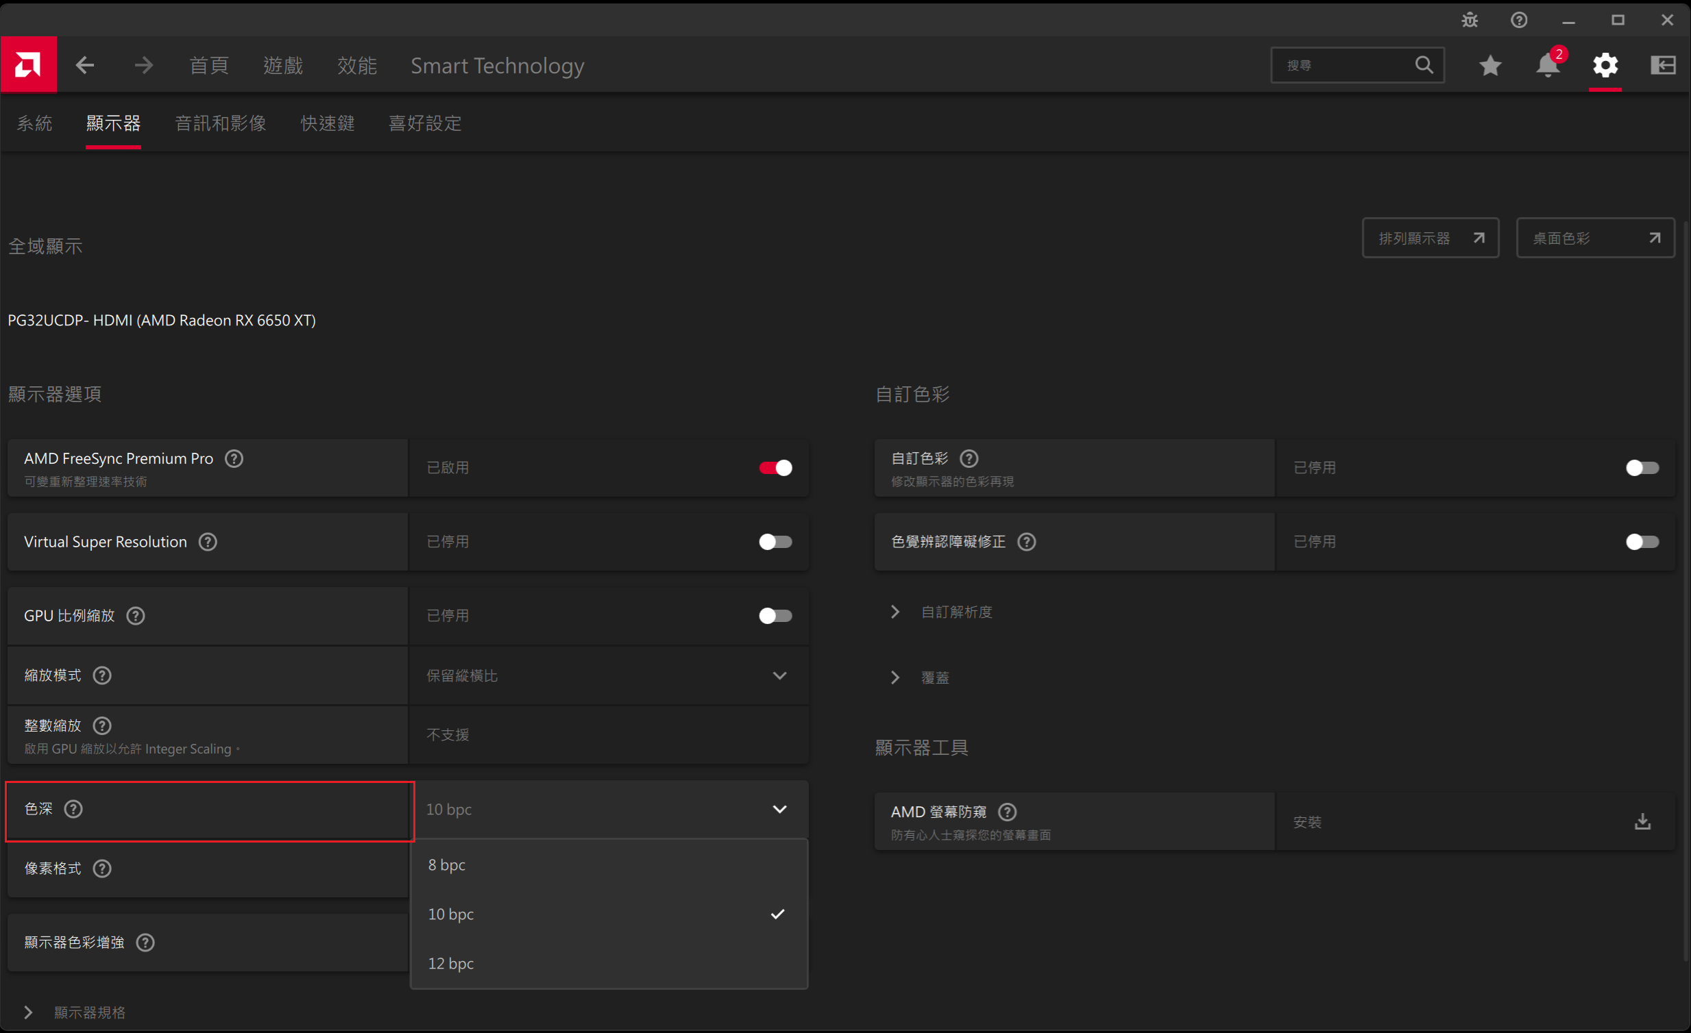Click the AMD 螢幕防窺 download icon
This screenshot has width=1691, height=1033.
click(x=1642, y=822)
